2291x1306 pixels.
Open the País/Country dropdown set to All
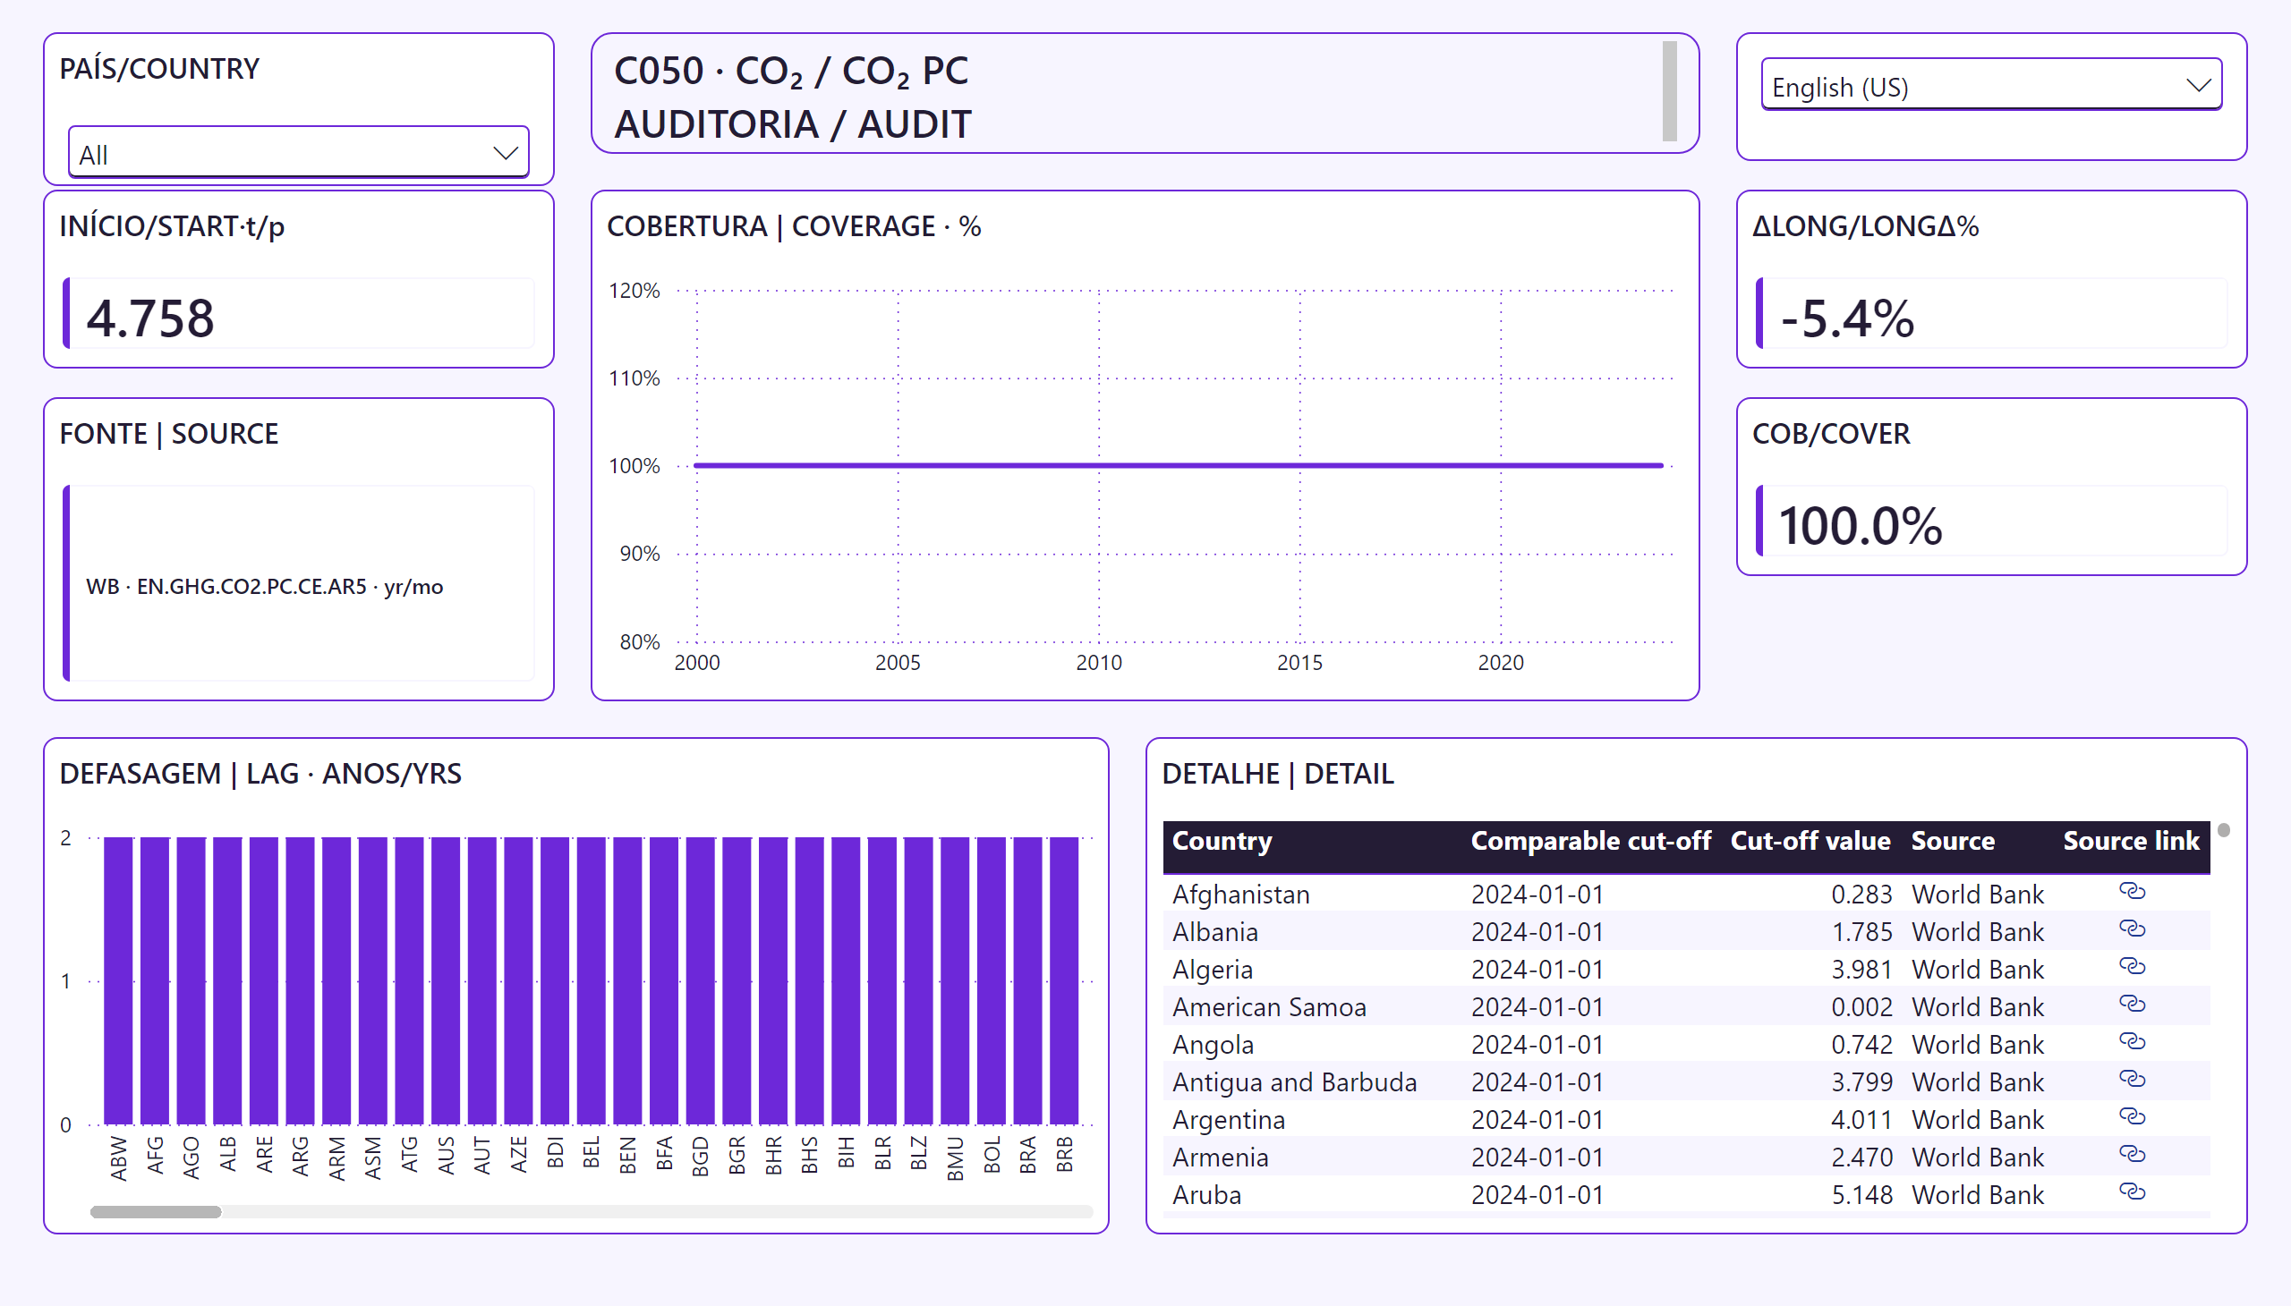[x=298, y=153]
